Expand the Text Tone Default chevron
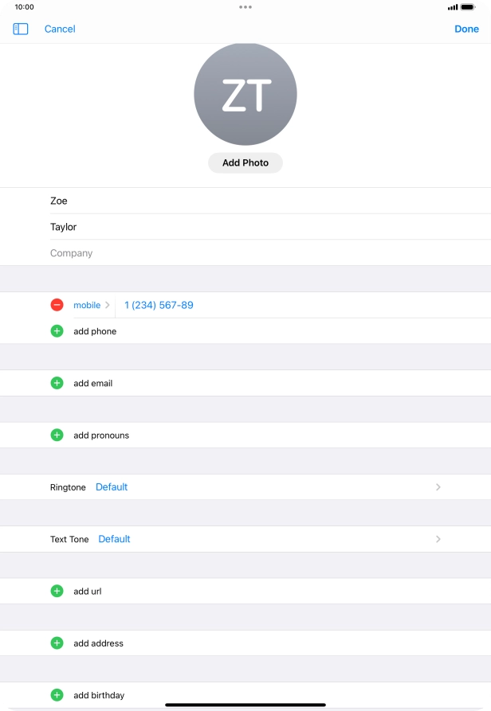This screenshot has width=491, height=711. point(438,539)
